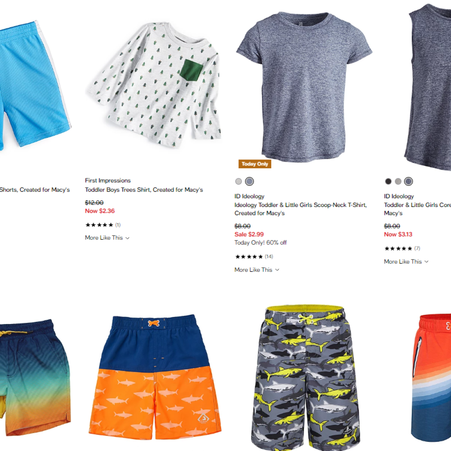Choose navy swatch for Girls Core tank
Viewport: 451px width, 451px height.
point(408,181)
